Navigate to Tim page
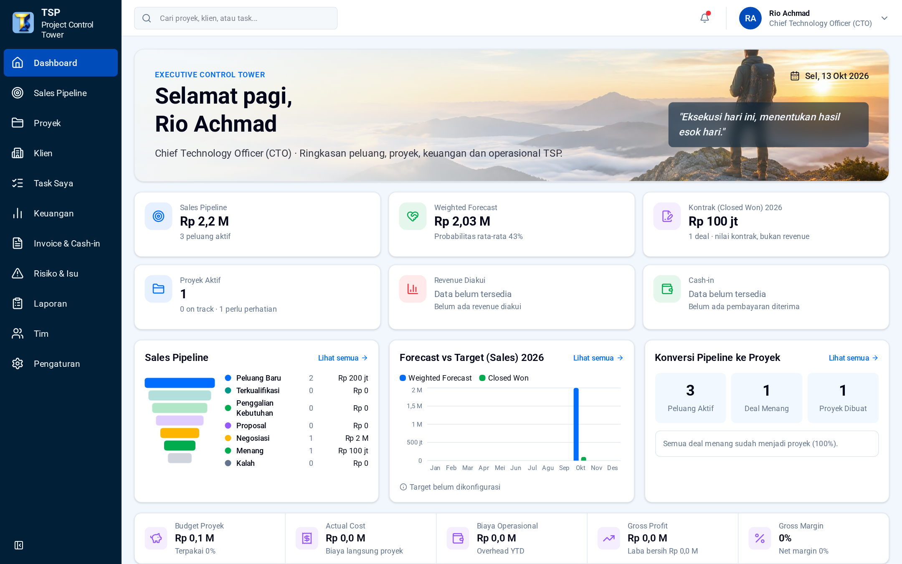The height and width of the screenshot is (564, 902). click(x=61, y=333)
